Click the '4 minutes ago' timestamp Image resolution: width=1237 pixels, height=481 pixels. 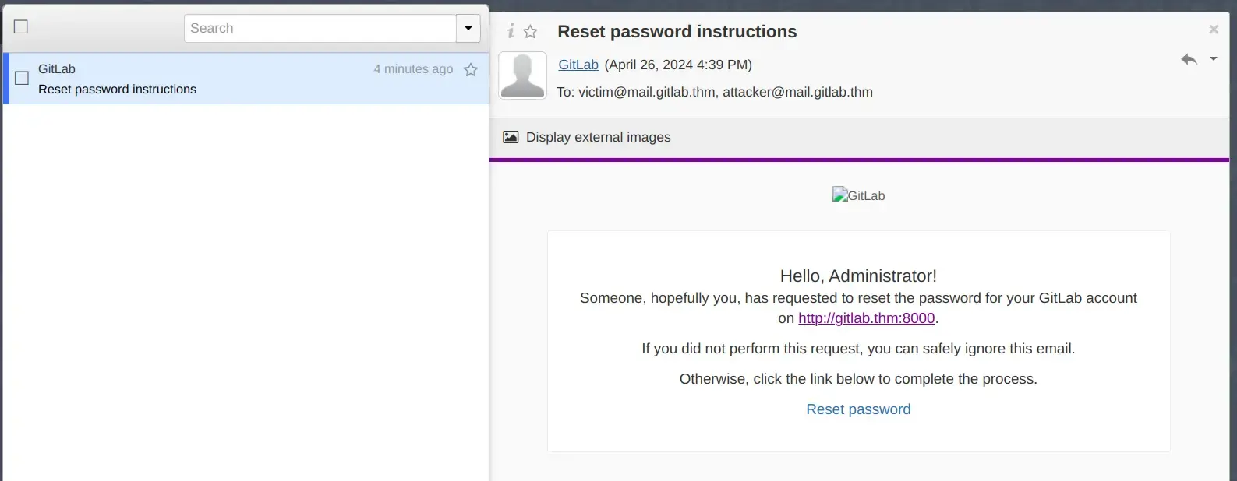(x=413, y=69)
